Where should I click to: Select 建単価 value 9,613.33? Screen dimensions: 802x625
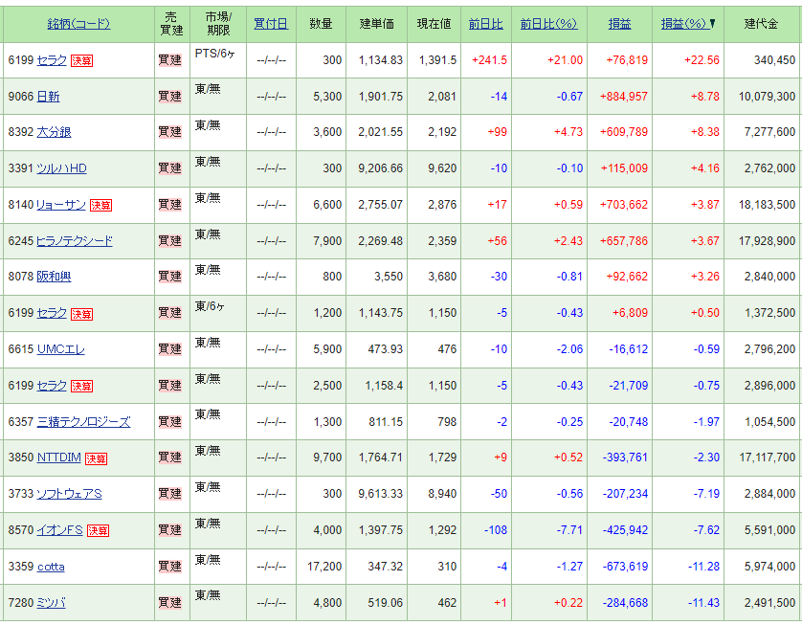[381, 494]
